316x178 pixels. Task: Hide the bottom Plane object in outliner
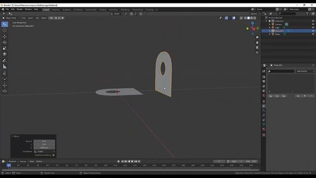tap(313, 34)
